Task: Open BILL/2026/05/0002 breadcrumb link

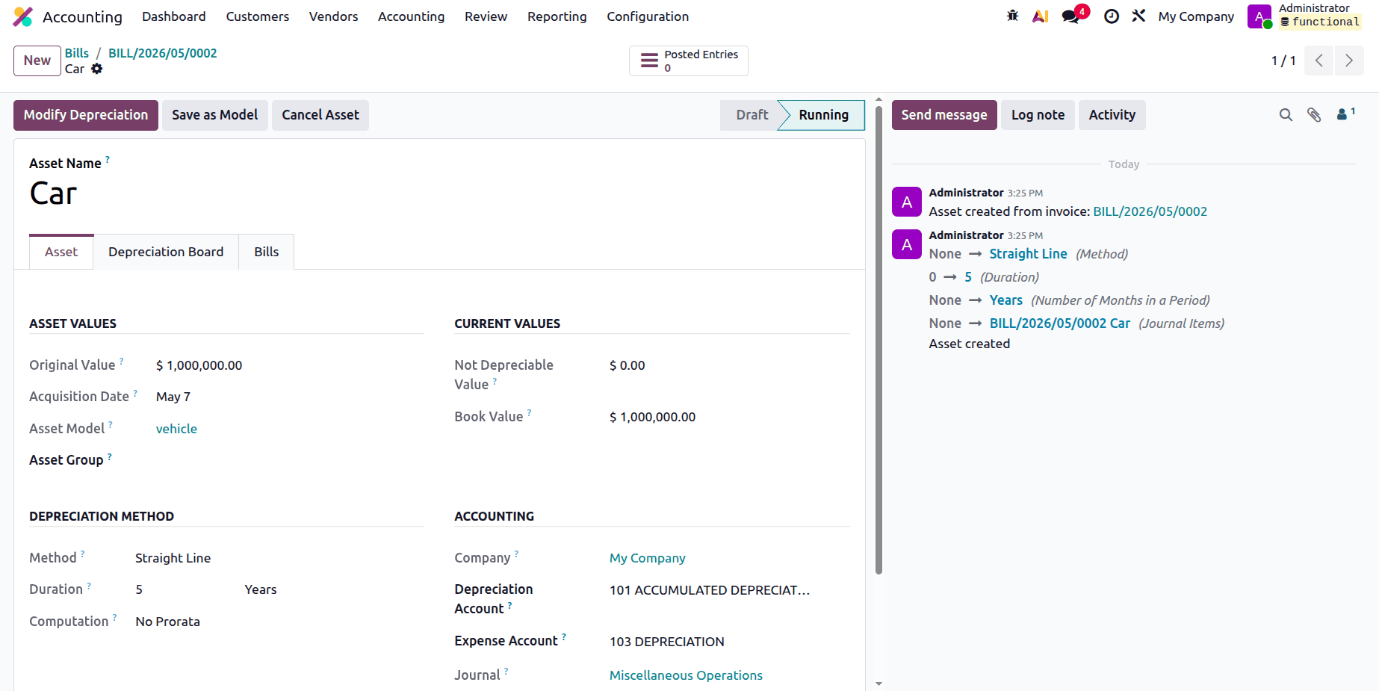Action: 163,53
